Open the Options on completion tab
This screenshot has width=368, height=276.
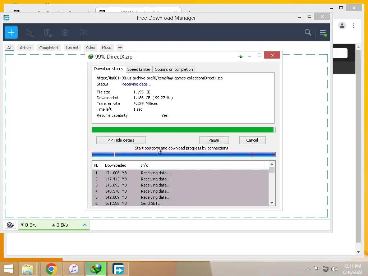point(174,69)
